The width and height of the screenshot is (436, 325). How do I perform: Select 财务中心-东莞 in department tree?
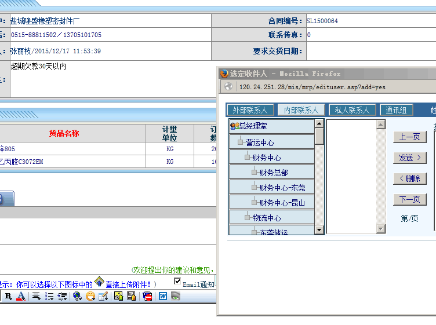(x=282, y=188)
